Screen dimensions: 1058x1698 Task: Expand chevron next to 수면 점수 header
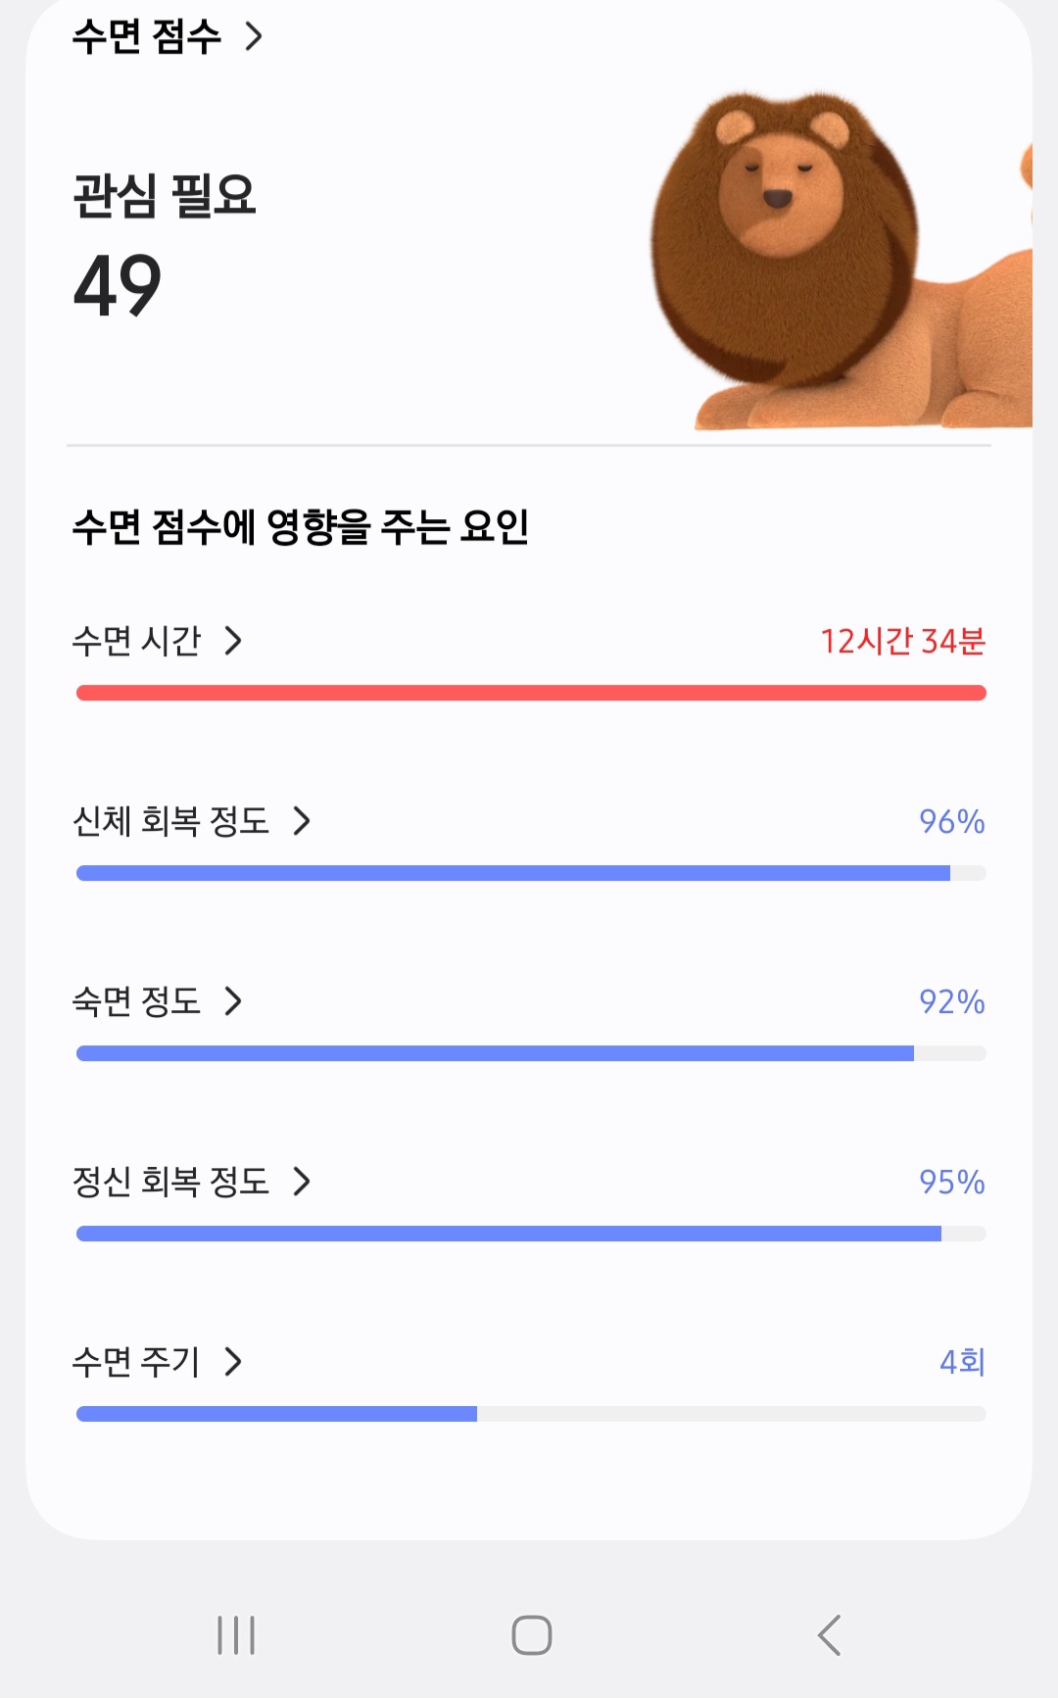coord(254,37)
